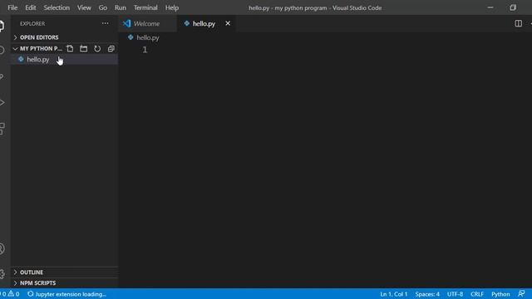Open the Edit menu

click(x=31, y=7)
